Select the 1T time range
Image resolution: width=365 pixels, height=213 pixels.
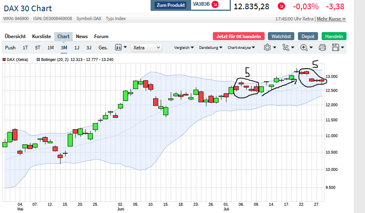(25, 48)
